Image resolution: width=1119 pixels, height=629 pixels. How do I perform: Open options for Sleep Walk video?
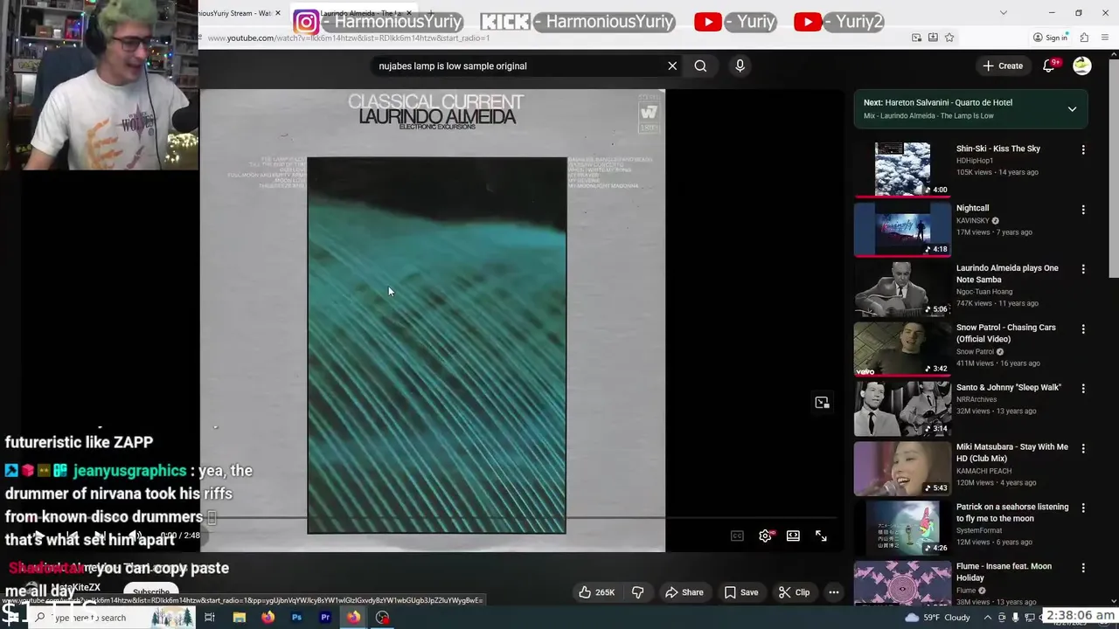[1083, 389]
